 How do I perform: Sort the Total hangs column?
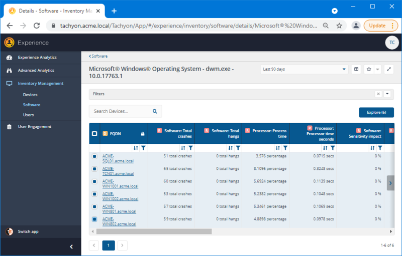231,148
